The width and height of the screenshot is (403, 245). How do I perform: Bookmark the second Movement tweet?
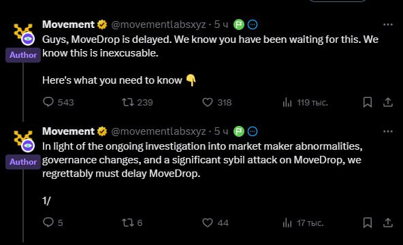pos(368,223)
